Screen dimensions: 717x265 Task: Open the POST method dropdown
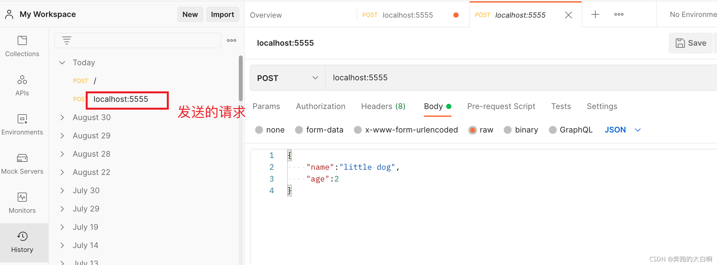click(x=288, y=78)
